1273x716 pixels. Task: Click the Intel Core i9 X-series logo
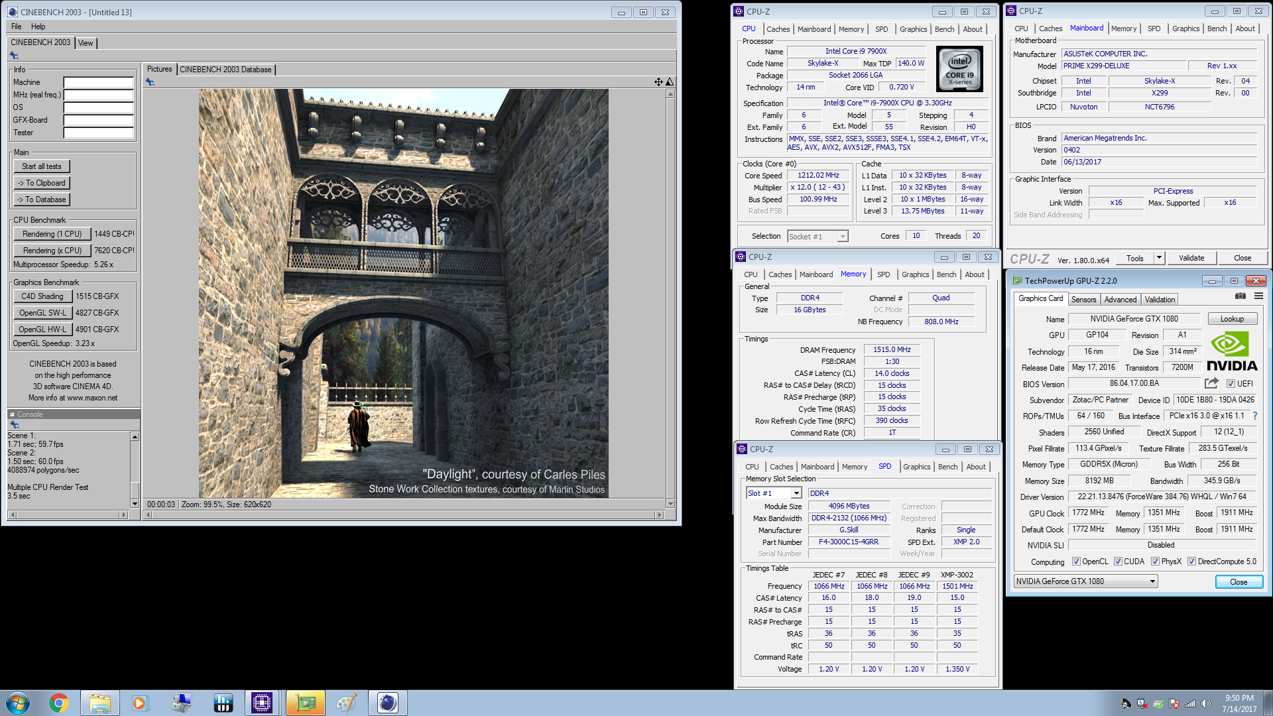[x=959, y=69]
